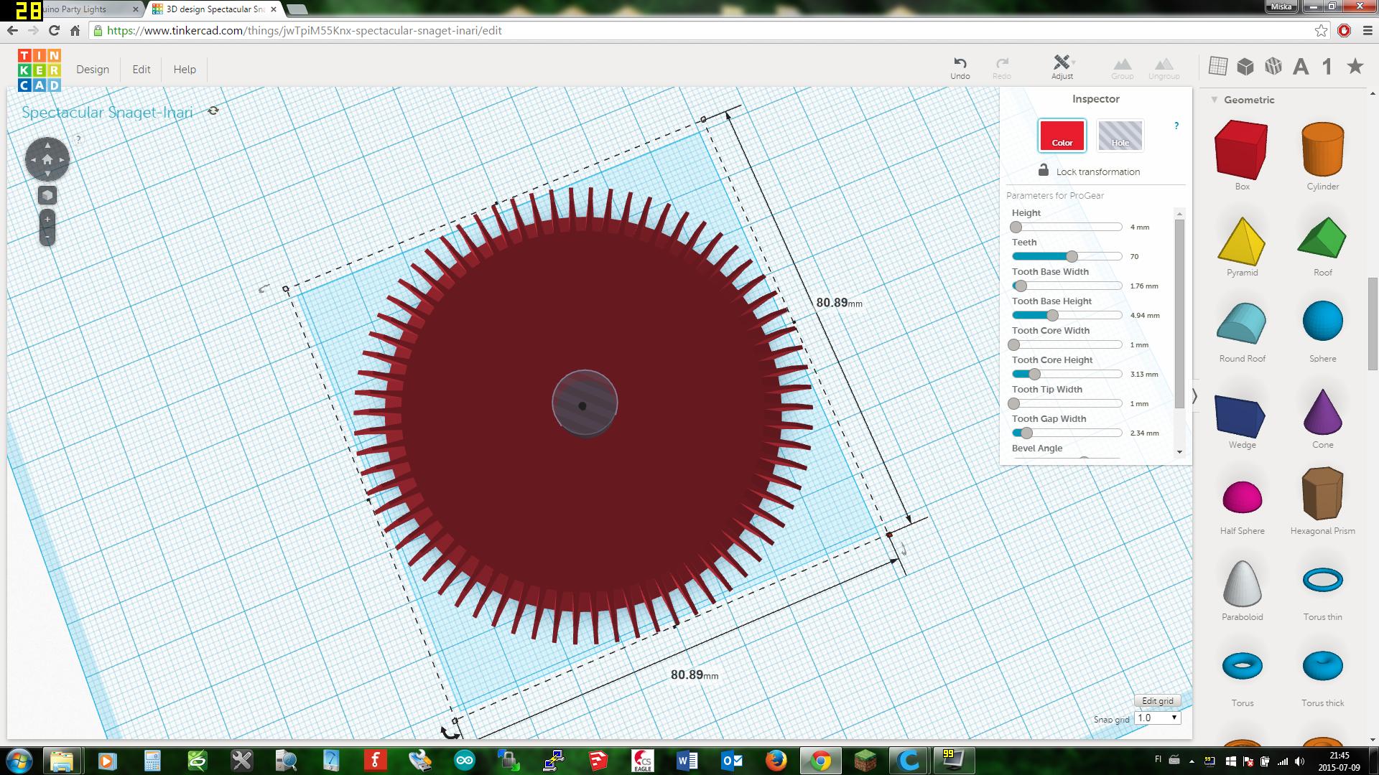1379x775 pixels.
Task: Click the Tooth Base Height slider handle
Action: pyautogui.click(x=1052, y=315)
